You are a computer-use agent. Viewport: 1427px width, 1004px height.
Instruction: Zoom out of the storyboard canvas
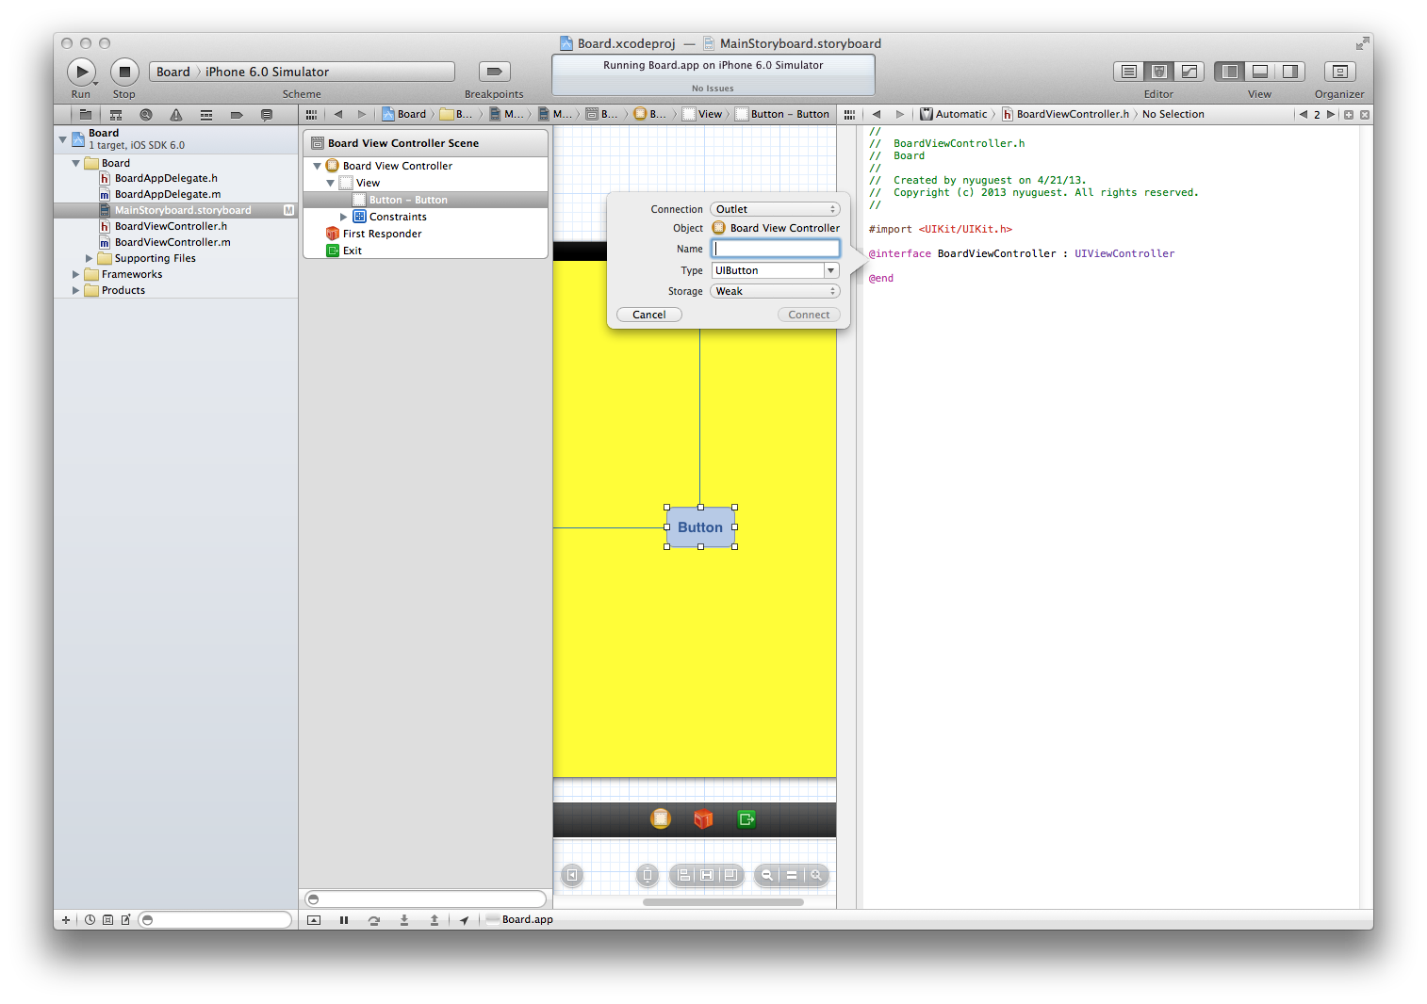(767, 875)
